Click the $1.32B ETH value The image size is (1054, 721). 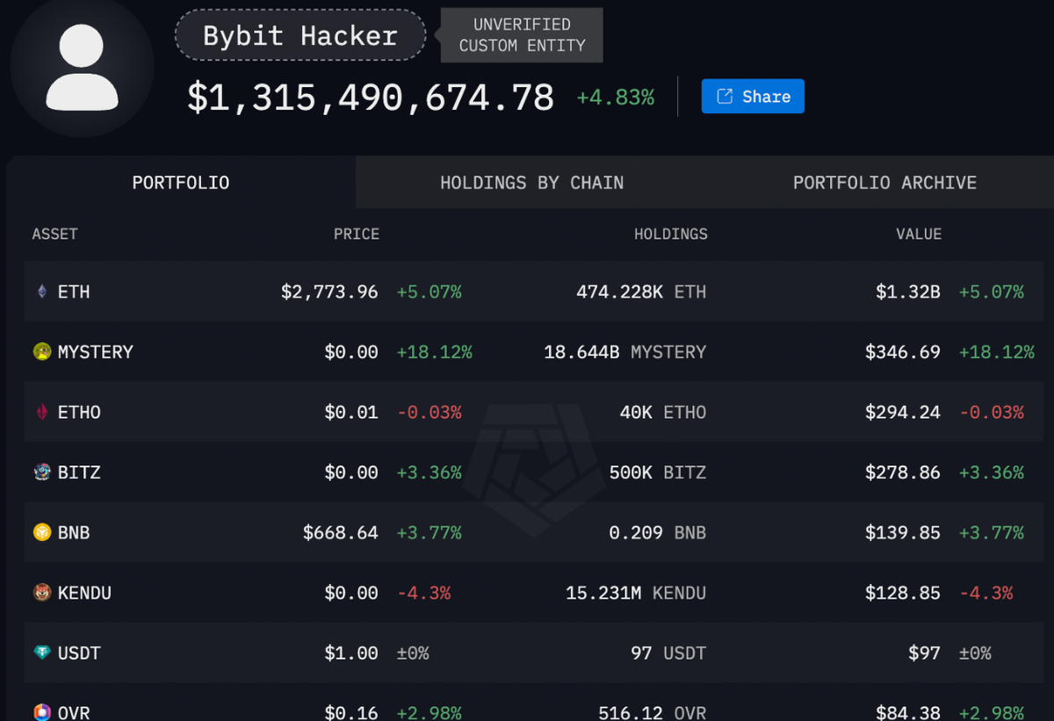908,292
